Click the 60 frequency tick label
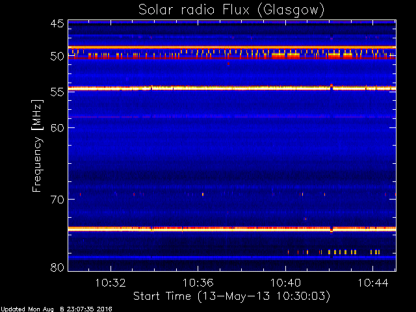The height and width of the screenshot is (312, 416). 57,127
